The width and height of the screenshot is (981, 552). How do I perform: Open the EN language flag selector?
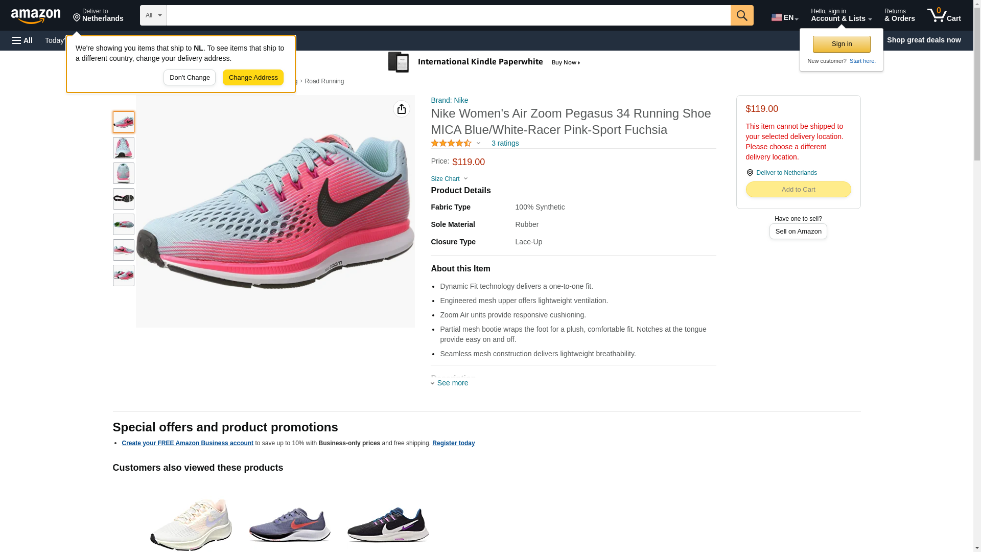pyautogui.click(x=785, y=17)
